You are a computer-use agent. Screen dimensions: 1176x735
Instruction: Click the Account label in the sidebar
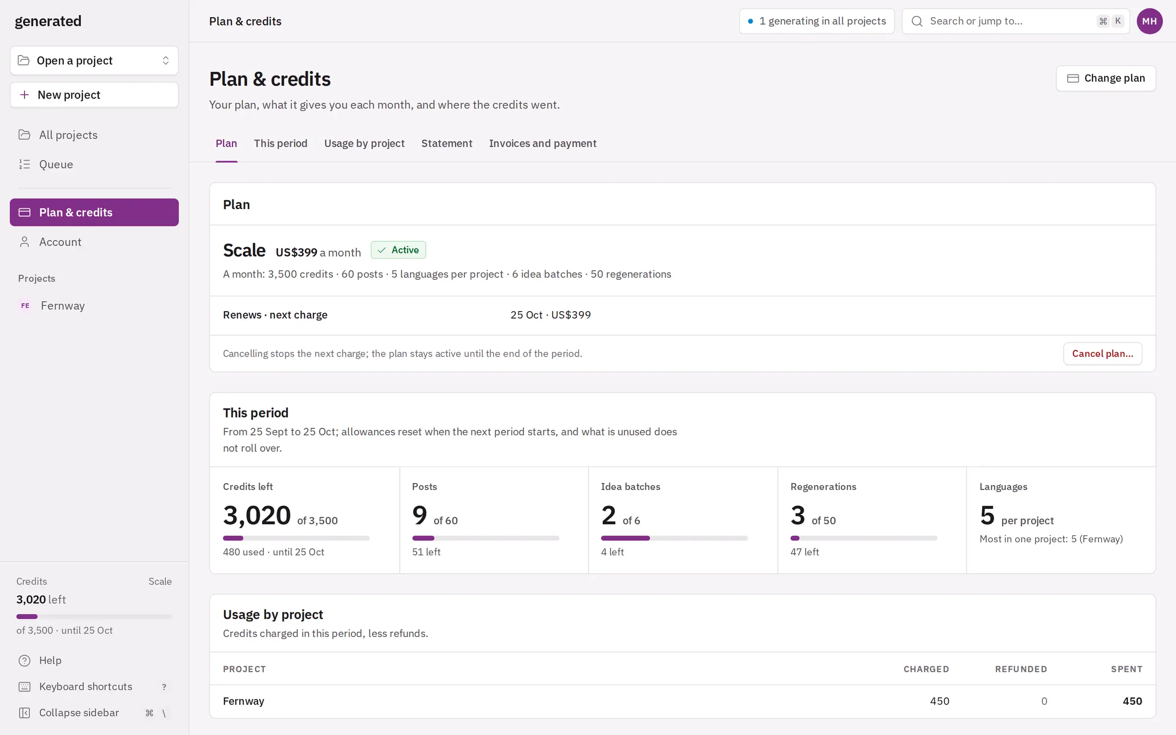pyautogui.click(x=60, y=242)
